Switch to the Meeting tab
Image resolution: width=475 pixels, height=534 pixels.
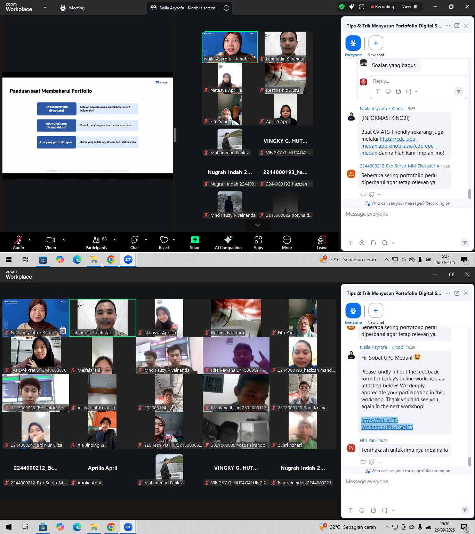tap(72, 8)
